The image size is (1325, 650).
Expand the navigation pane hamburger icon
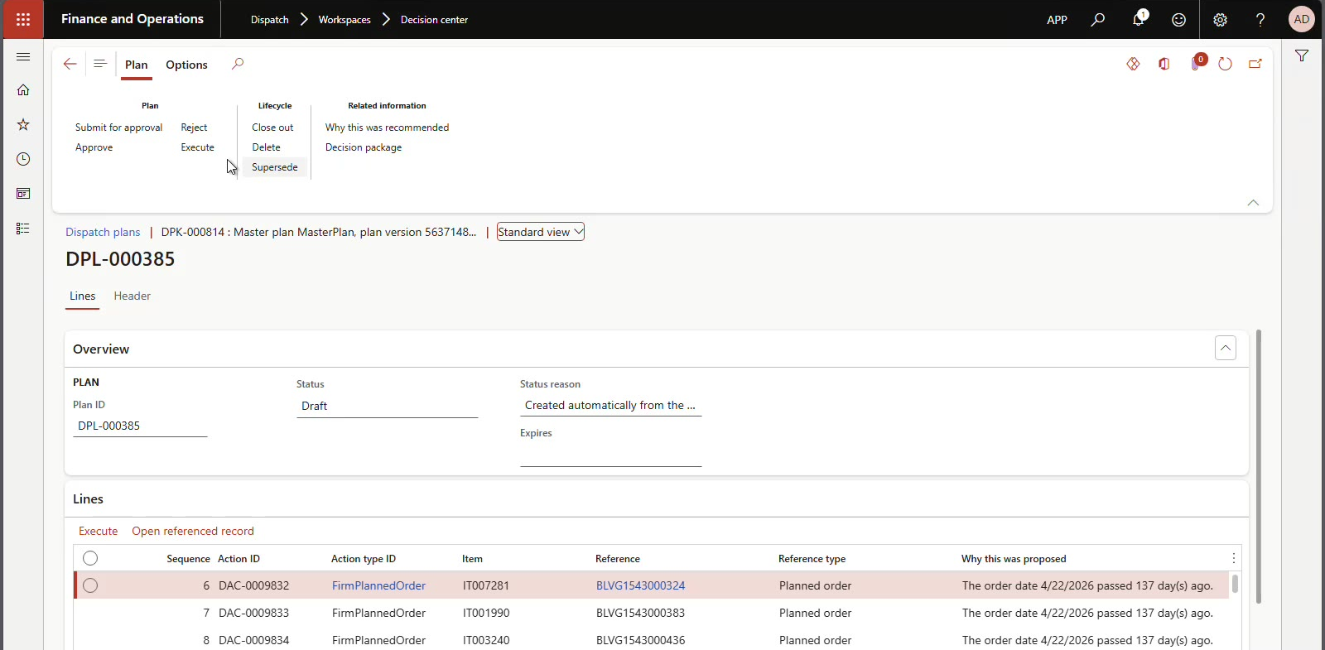coord(23,56)
